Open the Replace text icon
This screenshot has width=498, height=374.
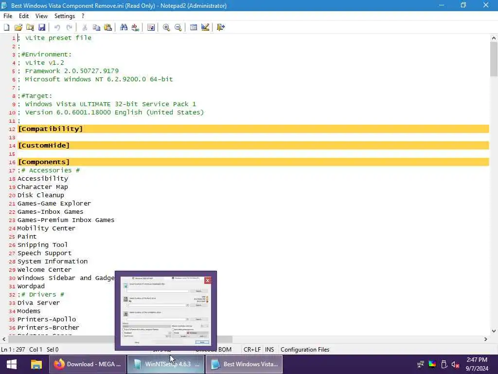pos(135,27)
